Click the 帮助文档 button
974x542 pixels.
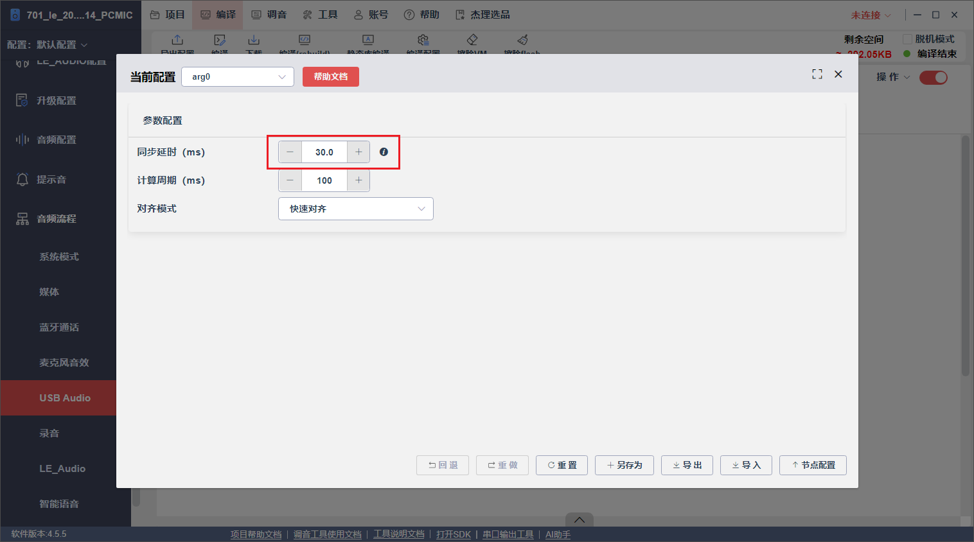tap(331, 77)
